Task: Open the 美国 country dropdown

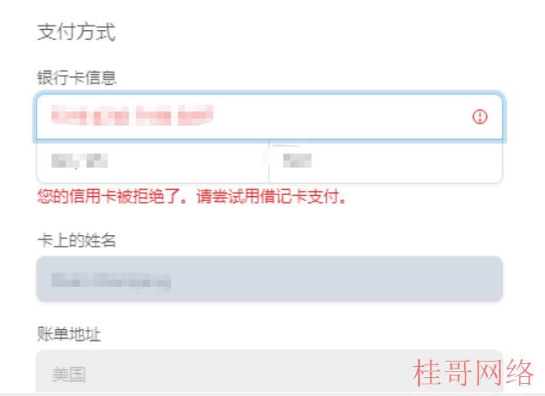Action: pos(269,371)
